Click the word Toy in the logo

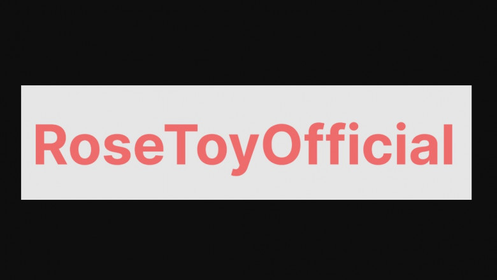211,150
